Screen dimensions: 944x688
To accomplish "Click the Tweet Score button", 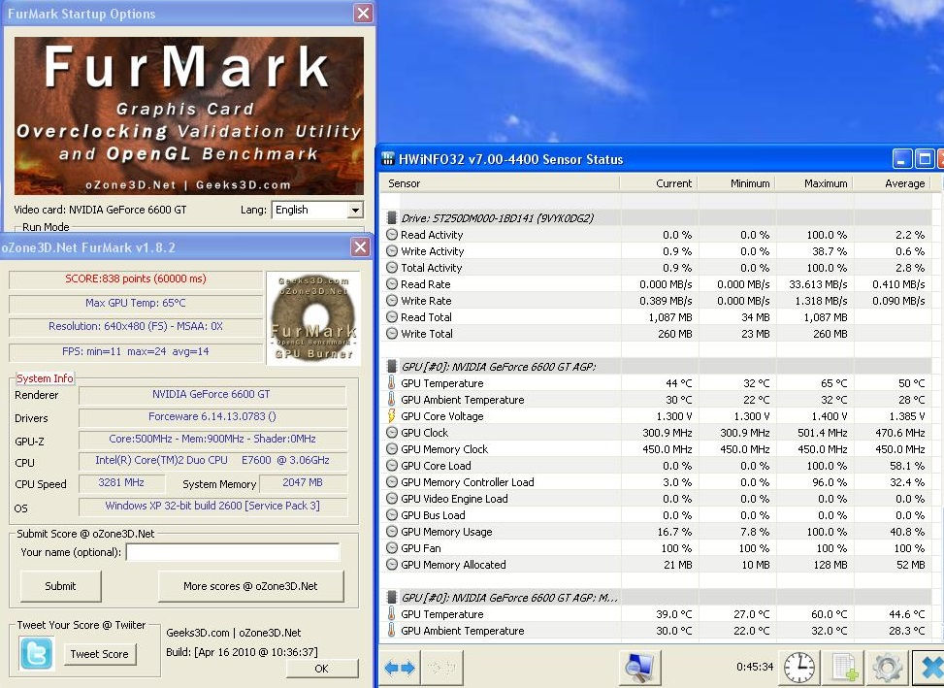I will 99,654.
